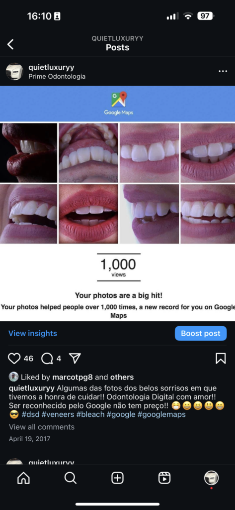Expand View all comments
The height and width of the screenshot is (510, 235).
tap(42, 427)
